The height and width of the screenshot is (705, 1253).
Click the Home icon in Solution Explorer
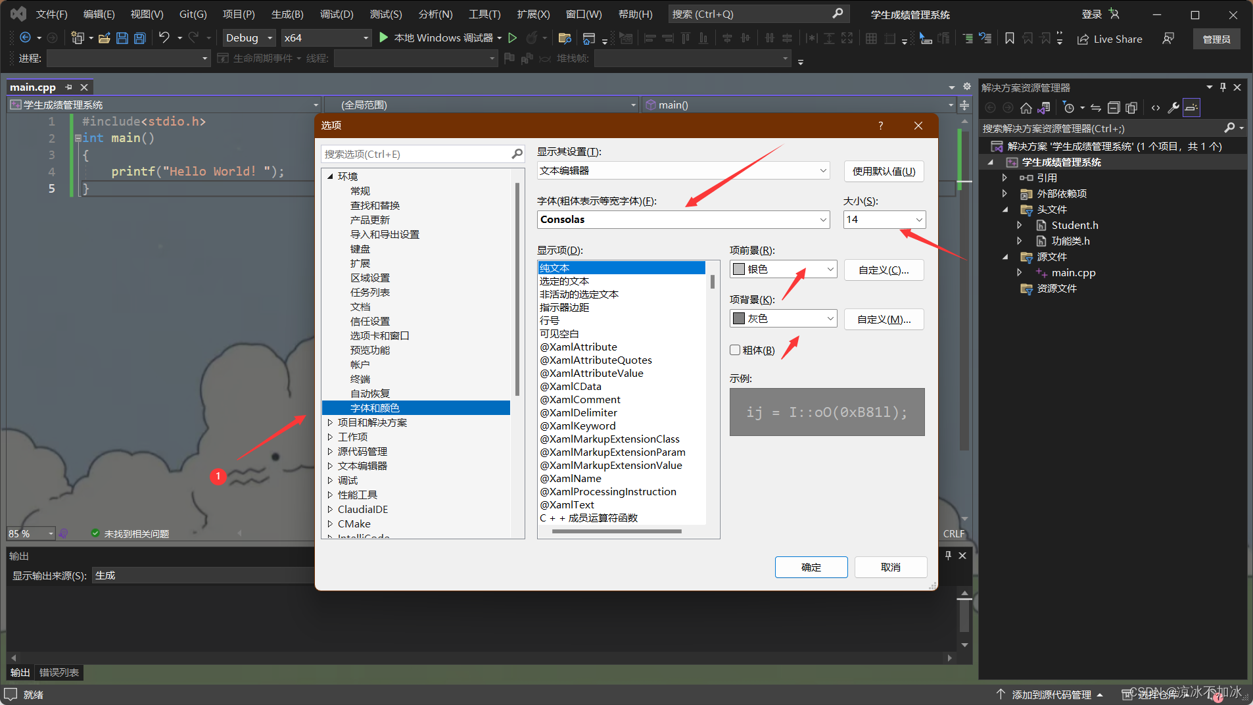[1026, 108]
